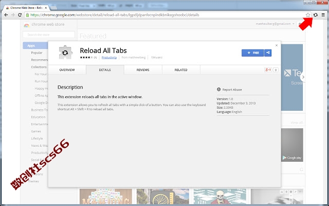Click the green padlock security icon
Screen dimensions: 329x206
27,15
